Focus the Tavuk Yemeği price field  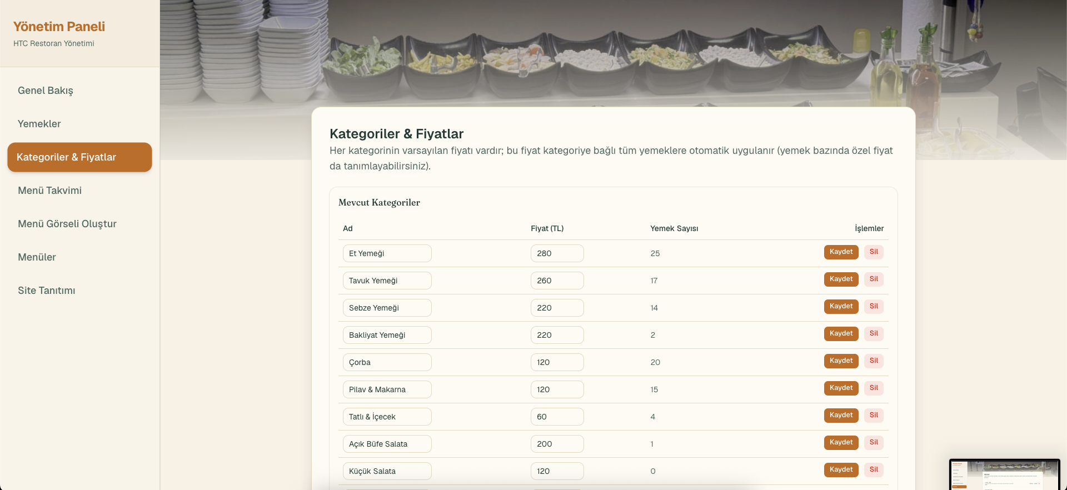(x=557, y=281)
